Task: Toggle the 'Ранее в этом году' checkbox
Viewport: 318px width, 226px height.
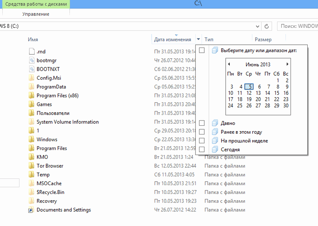Action: (x=202, y=132)
